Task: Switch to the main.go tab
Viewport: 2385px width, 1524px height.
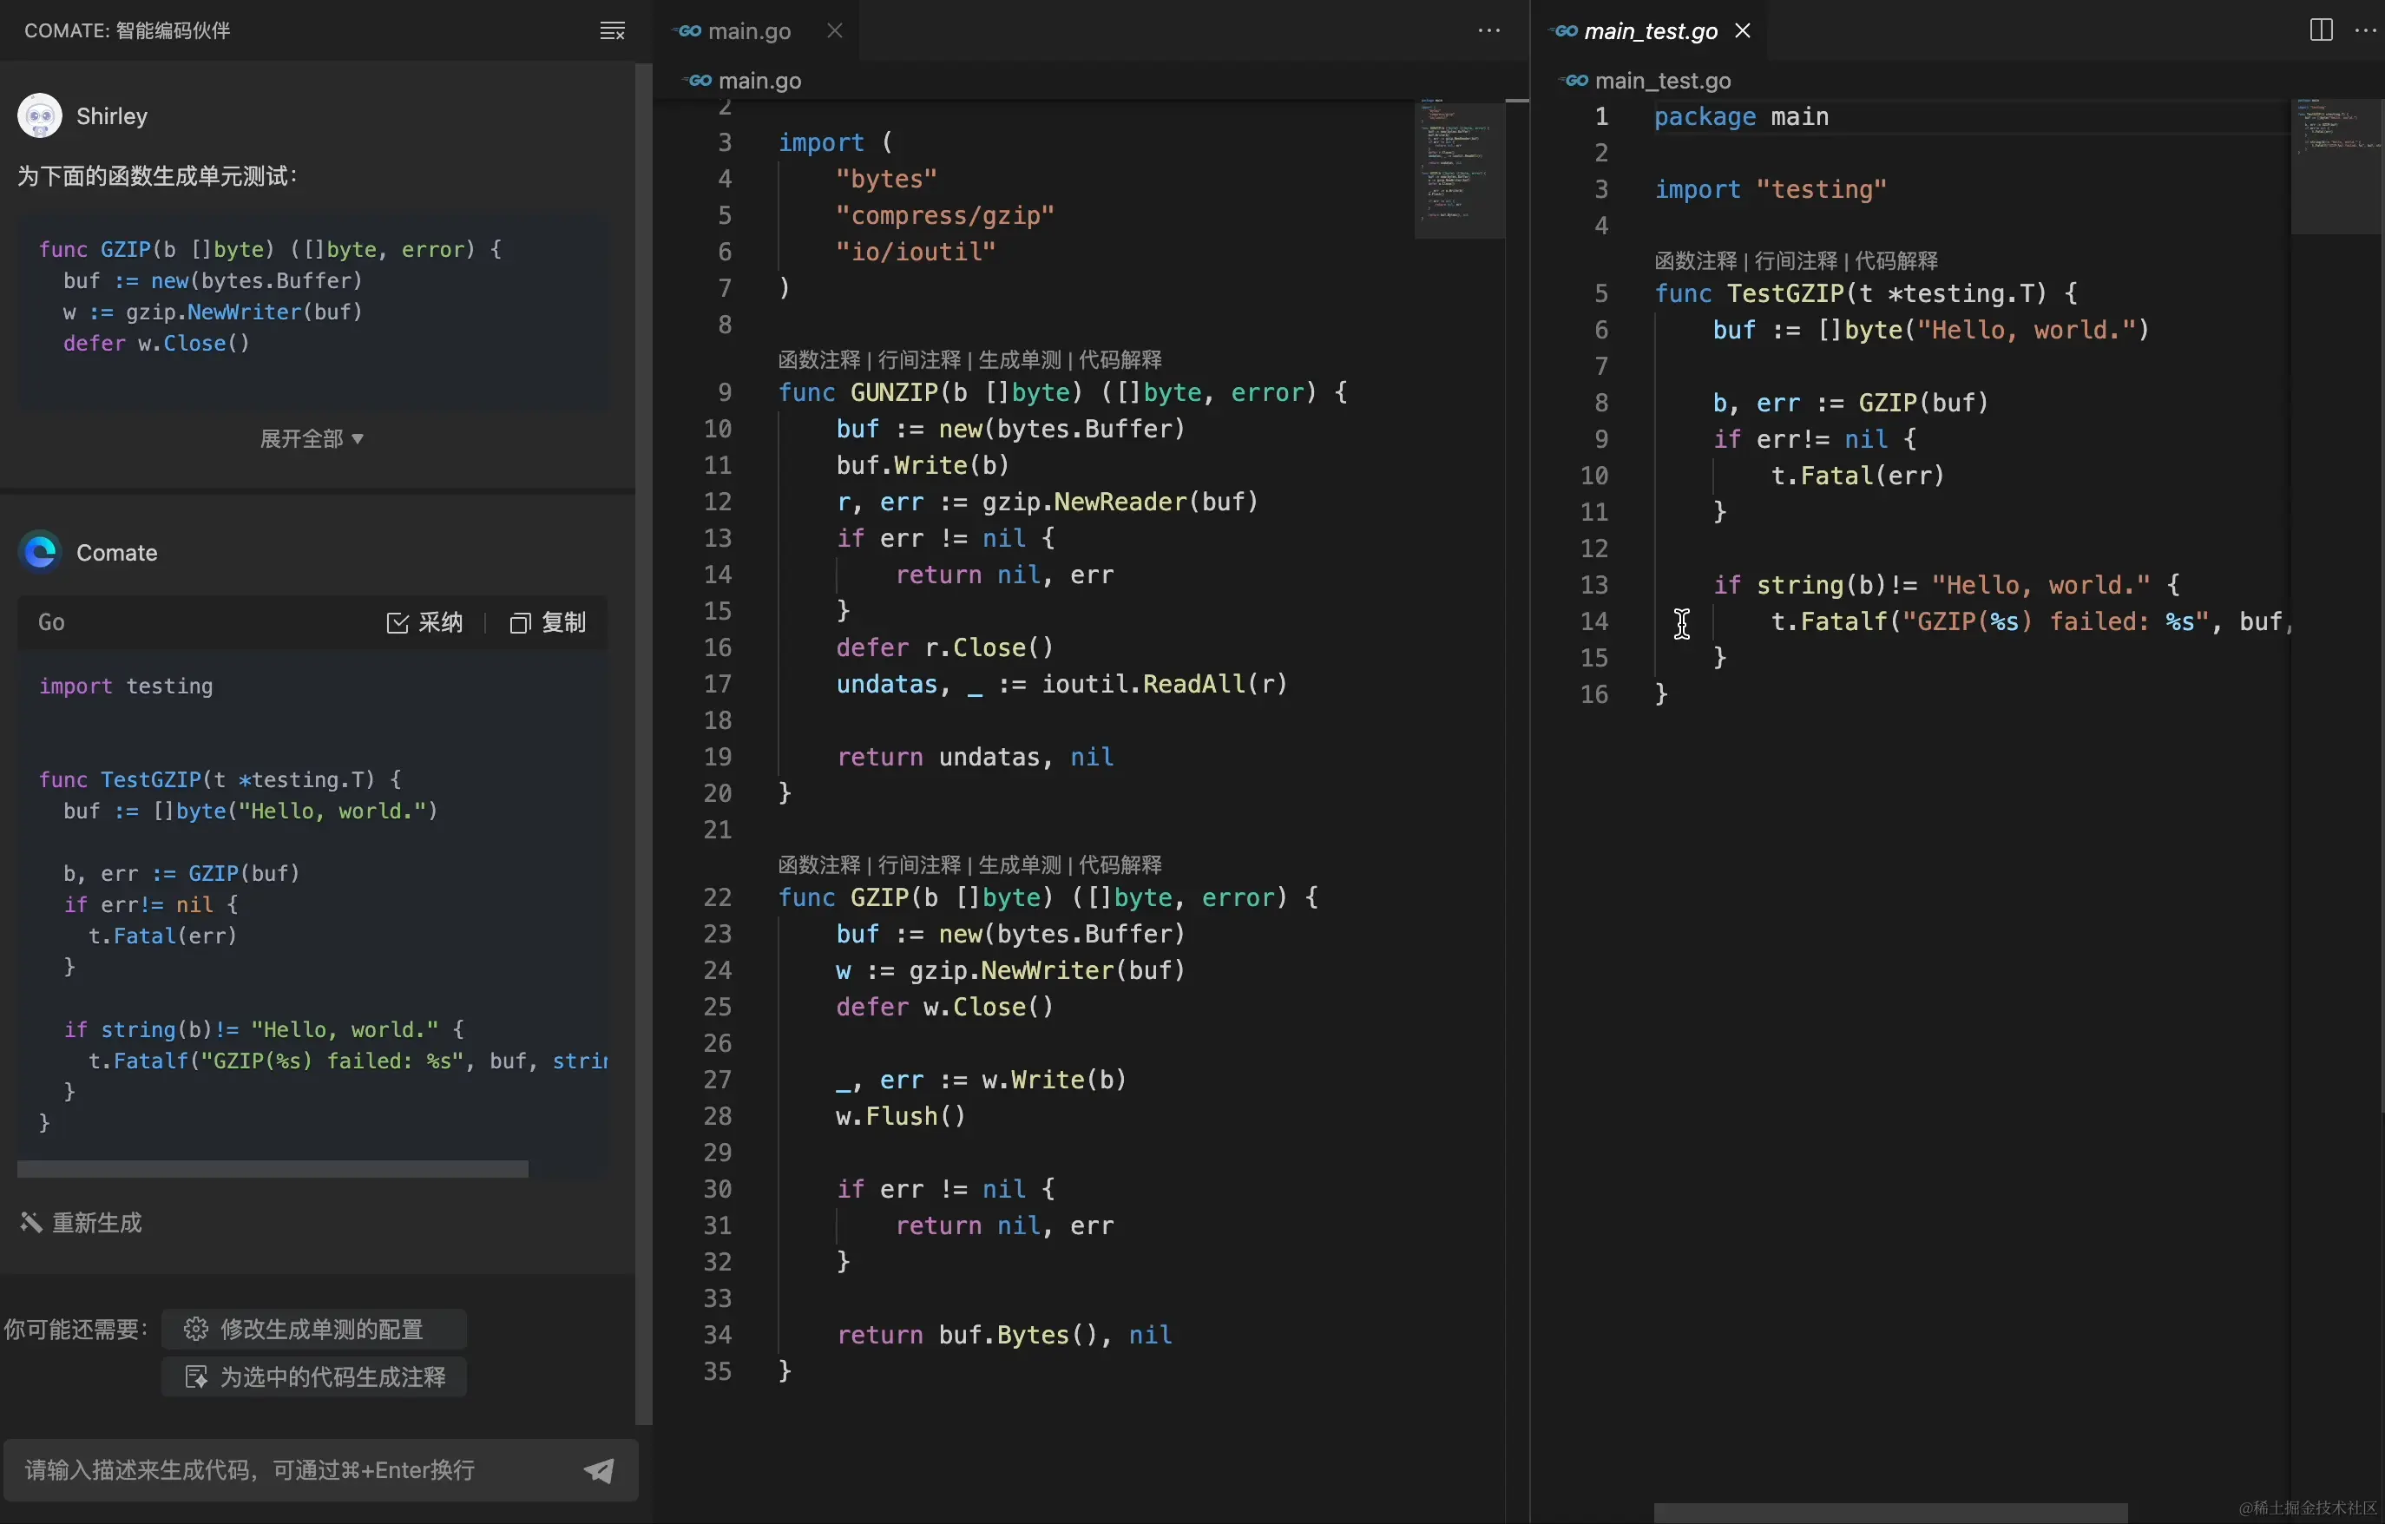Action: (x=748, y=30)
